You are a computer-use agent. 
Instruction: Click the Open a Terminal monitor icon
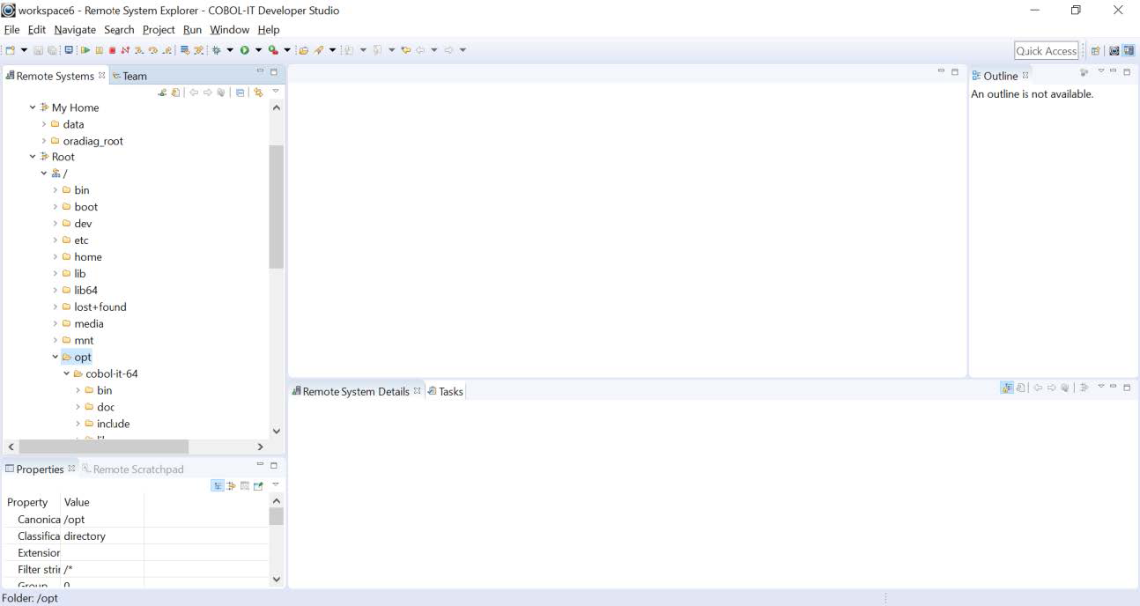tap(68, 50)
